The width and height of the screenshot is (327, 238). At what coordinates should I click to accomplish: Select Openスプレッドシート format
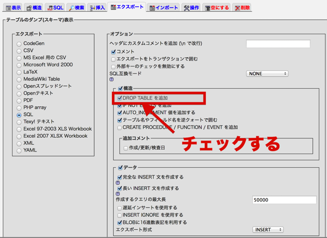(x=19, y=87)
